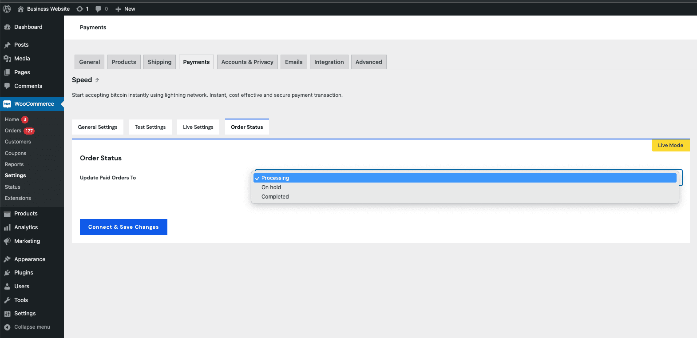Click the Analytics bar chart icon
The height and width of the screenshot is (338, 697).
pos(7,227)
